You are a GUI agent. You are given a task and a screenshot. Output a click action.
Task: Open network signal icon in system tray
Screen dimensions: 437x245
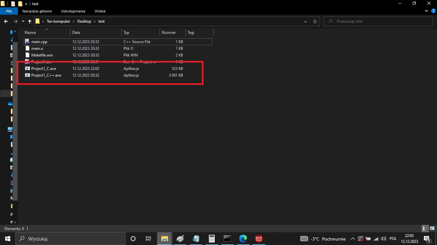[x=376, y=239]
